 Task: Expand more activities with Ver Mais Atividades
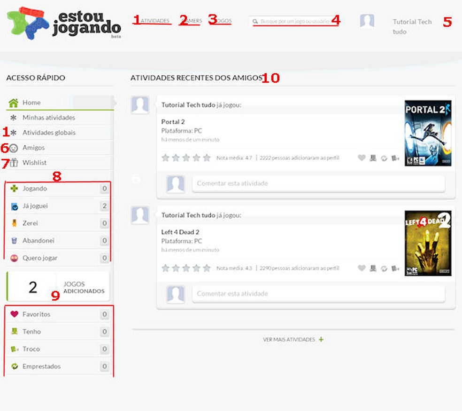click(x=293, y=339)
